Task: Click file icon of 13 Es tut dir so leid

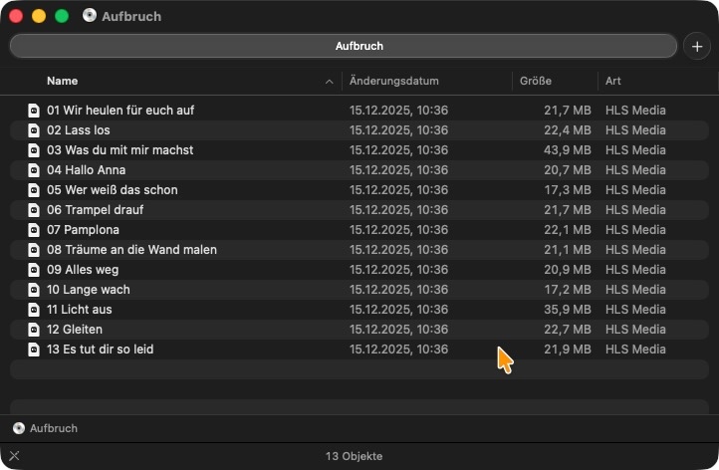Action: point(34,350)
